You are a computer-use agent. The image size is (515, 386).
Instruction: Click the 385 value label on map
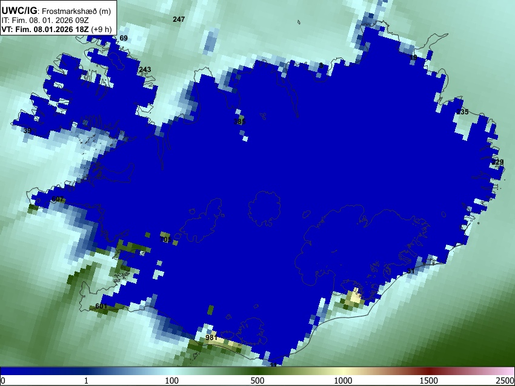coord(239,122)
